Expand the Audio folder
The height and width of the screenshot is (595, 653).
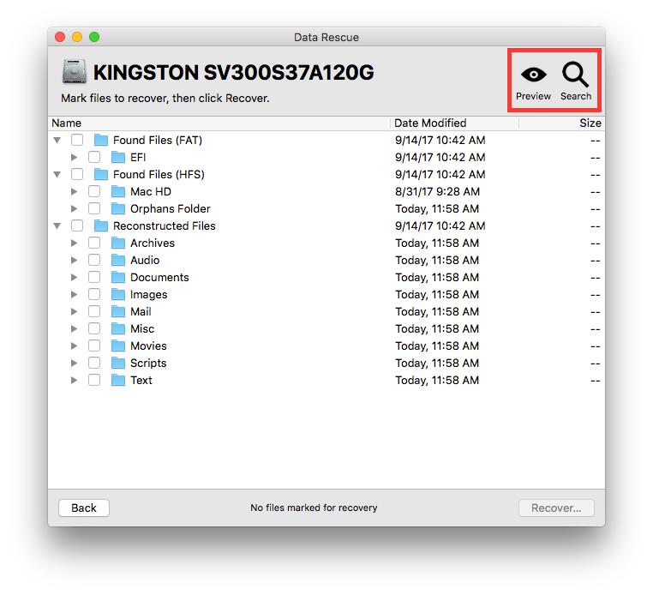pos(74,260)
